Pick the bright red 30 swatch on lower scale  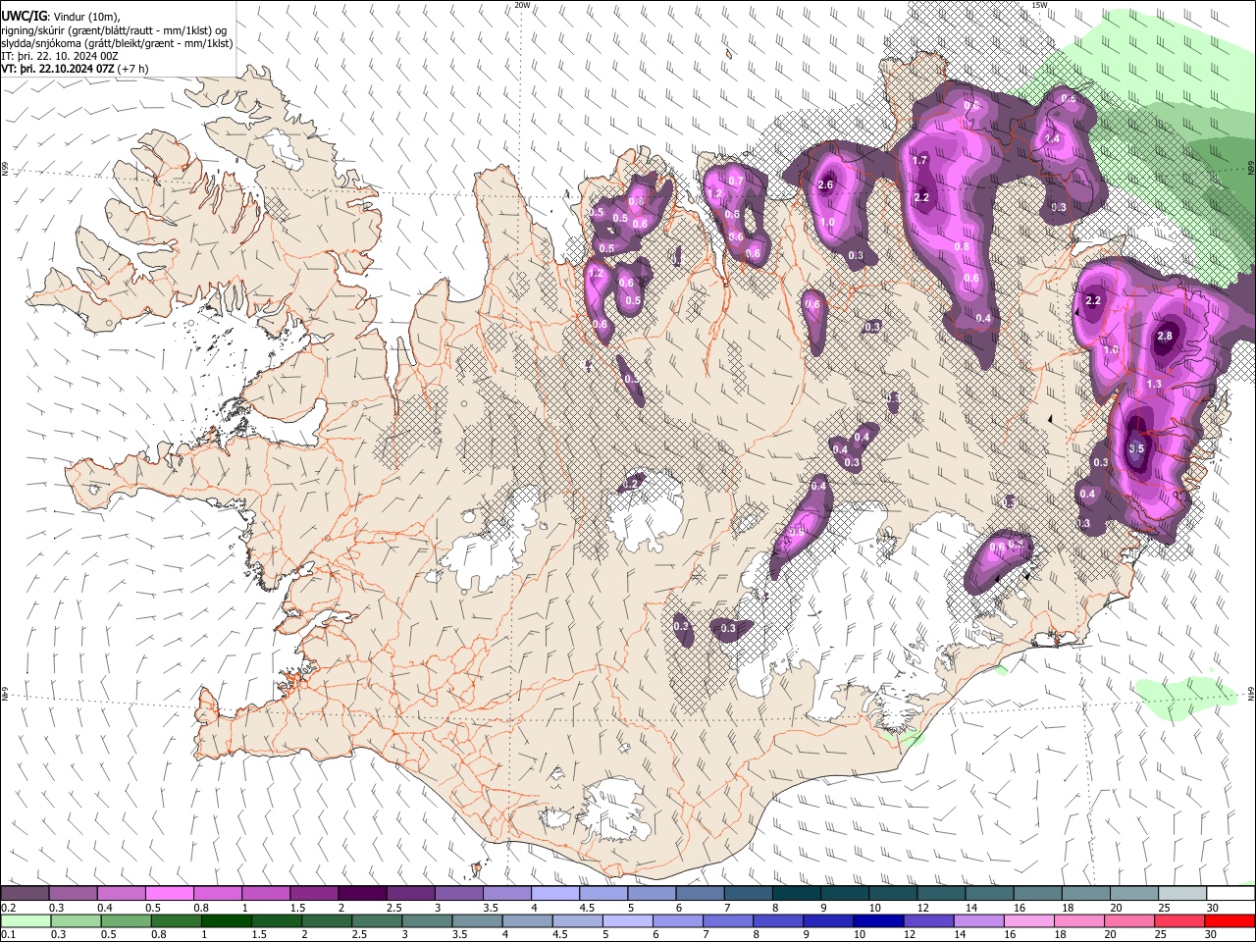[1230, 920]
